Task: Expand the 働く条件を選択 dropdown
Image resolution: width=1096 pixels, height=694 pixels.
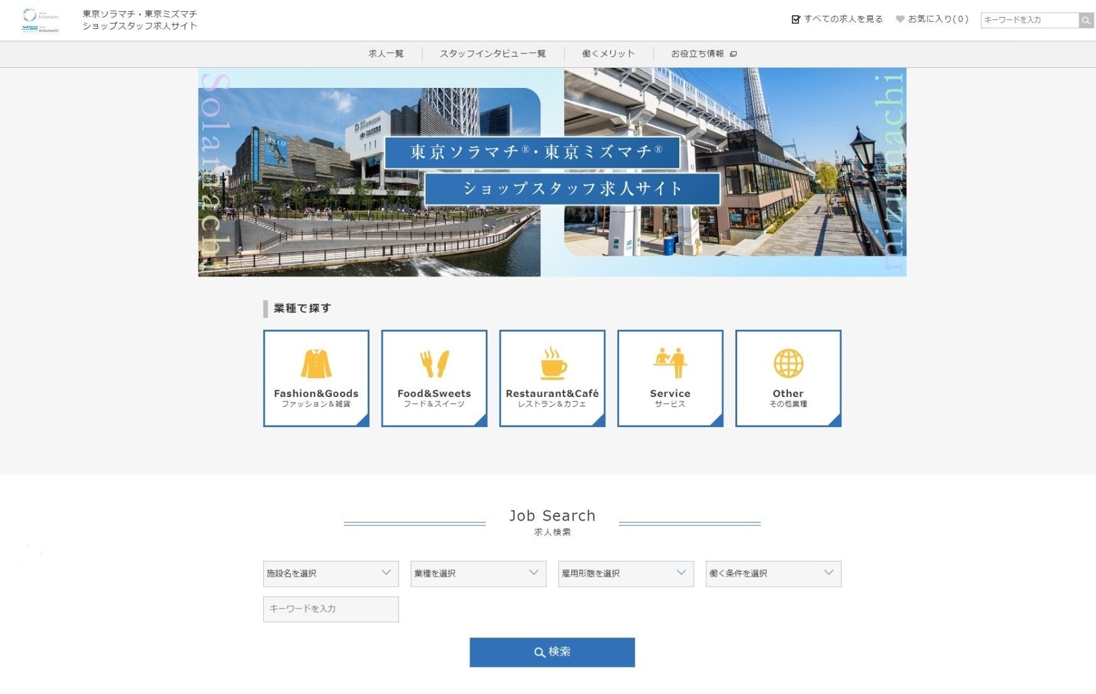Action: tap(774, 573)
